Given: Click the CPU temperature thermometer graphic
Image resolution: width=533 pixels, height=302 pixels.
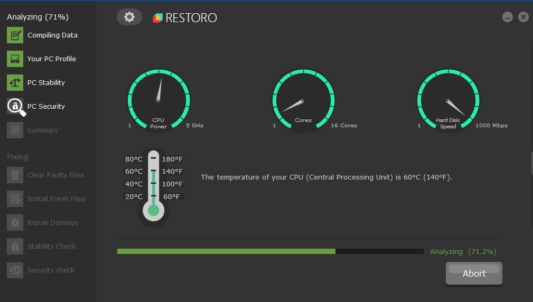Looking at the screenshot, I should point(153,186).
